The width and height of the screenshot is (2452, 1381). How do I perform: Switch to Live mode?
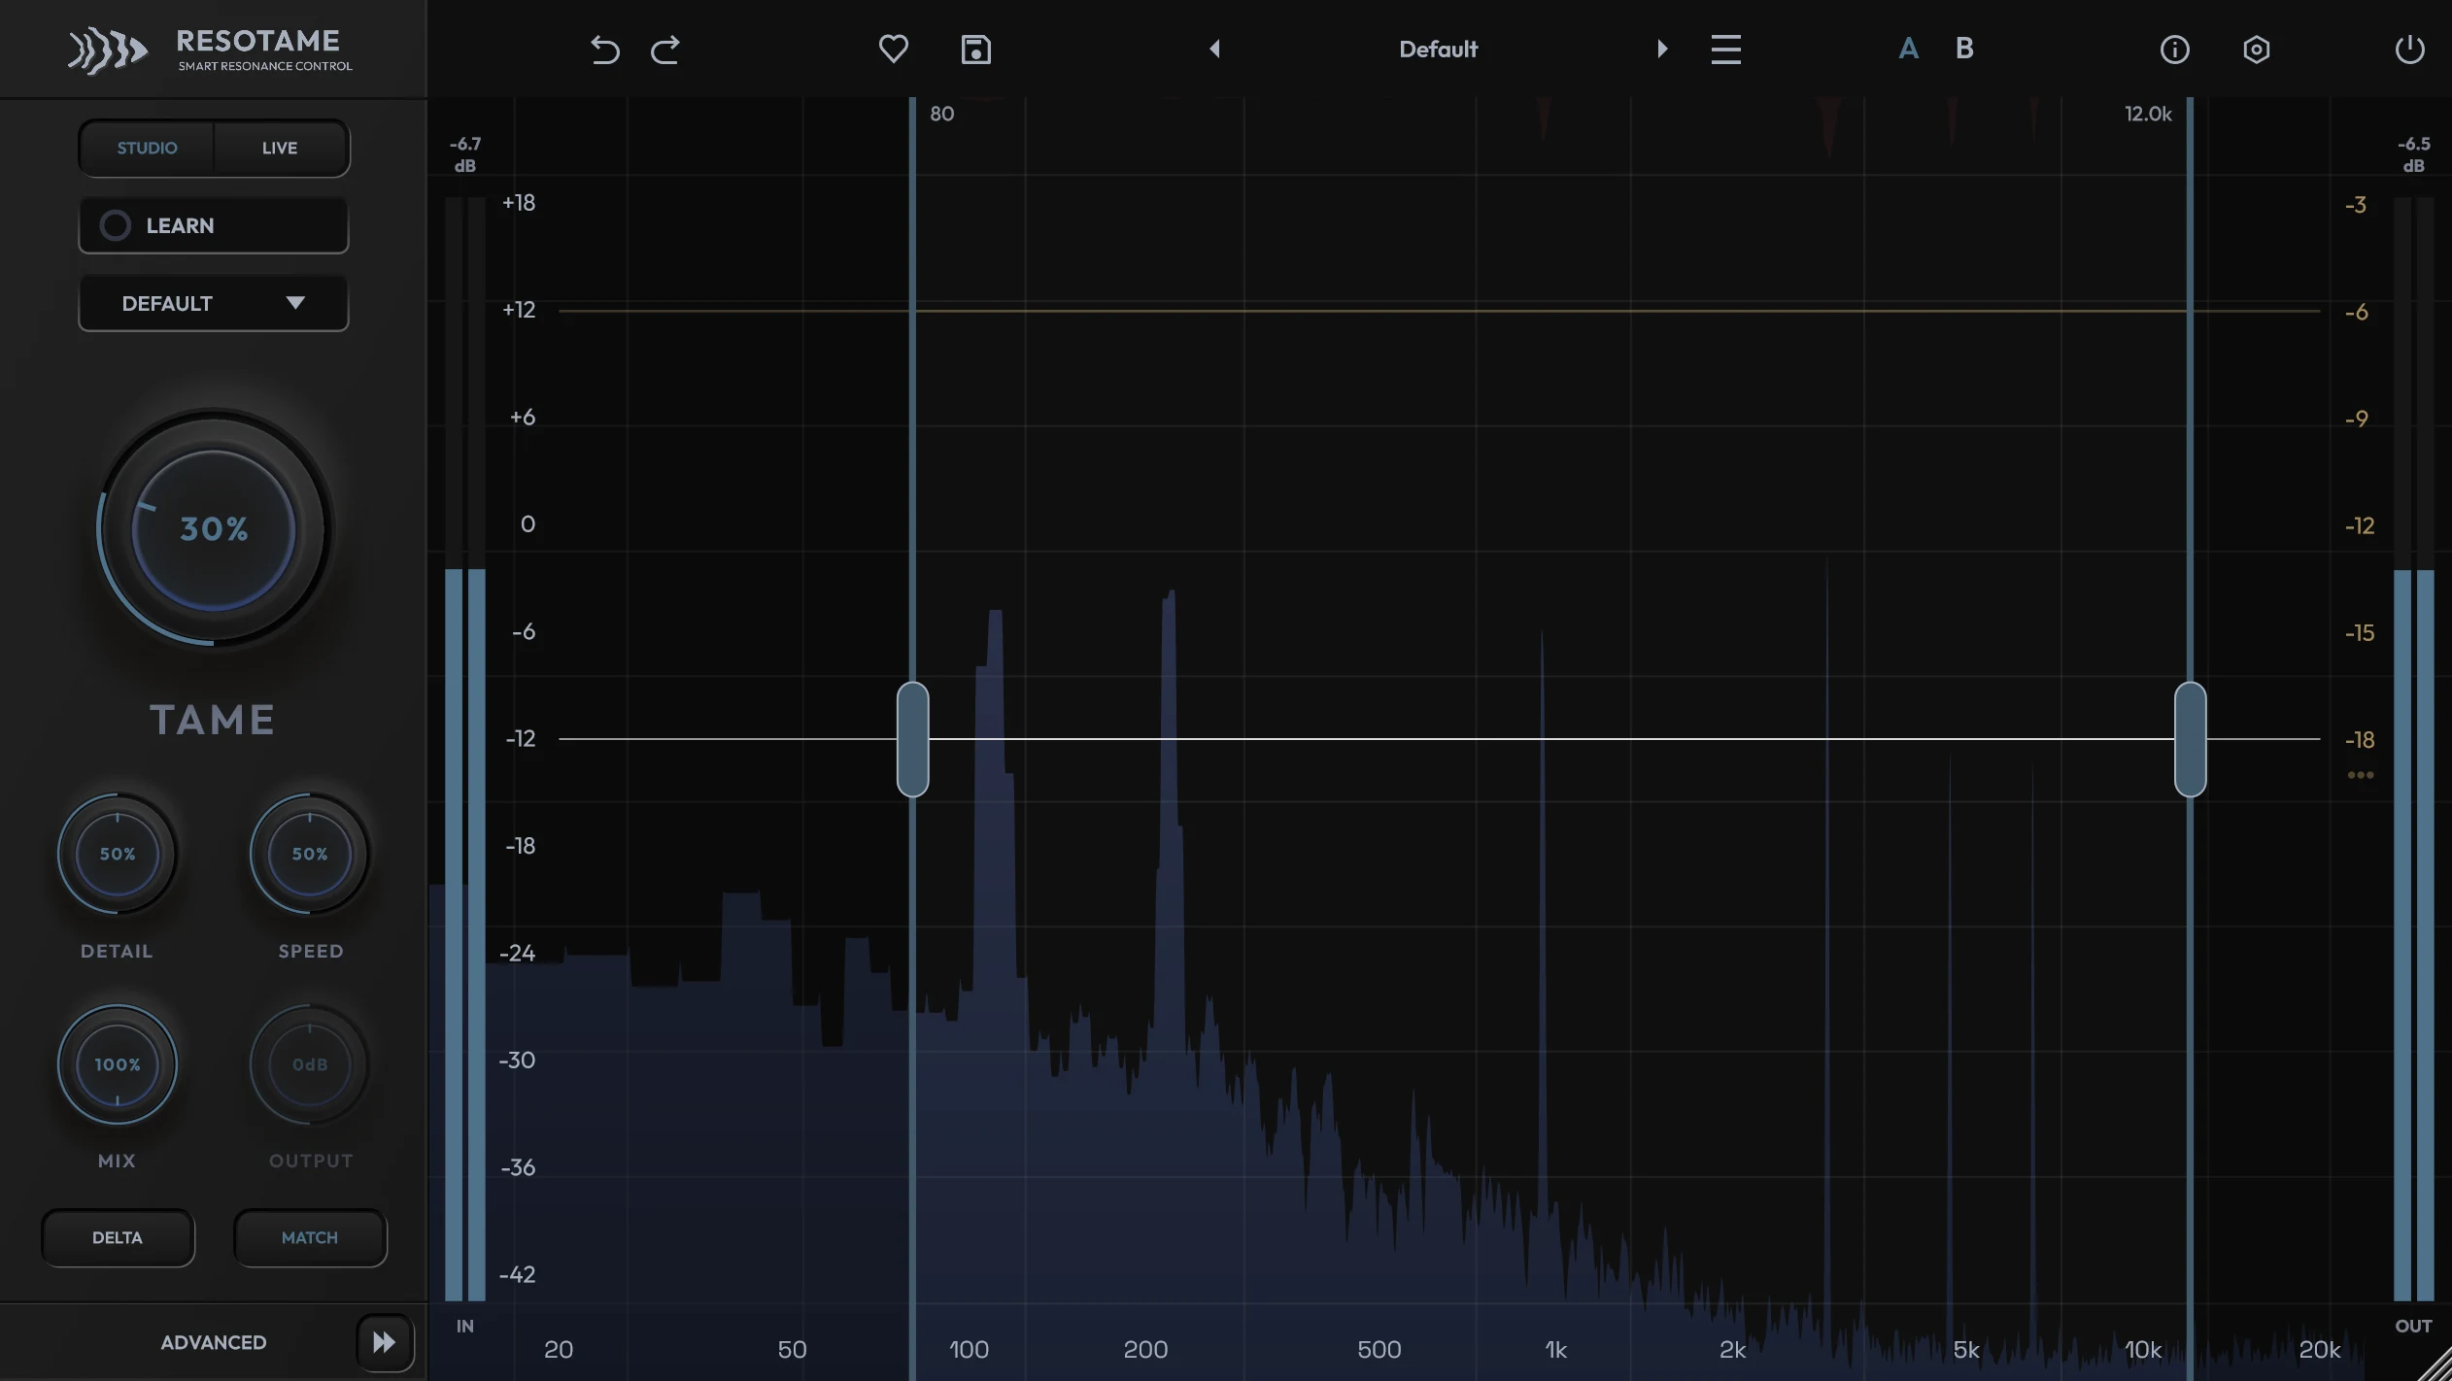[280, 148]
